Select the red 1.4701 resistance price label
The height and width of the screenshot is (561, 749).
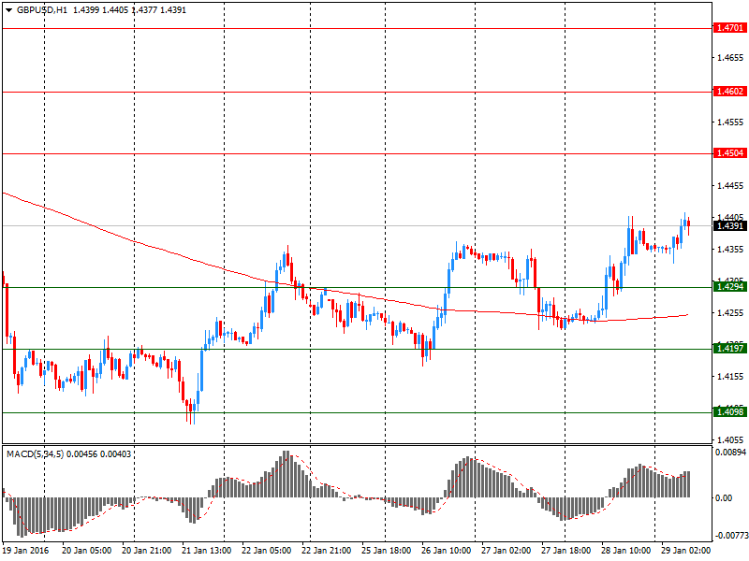(x=730, y=28)
